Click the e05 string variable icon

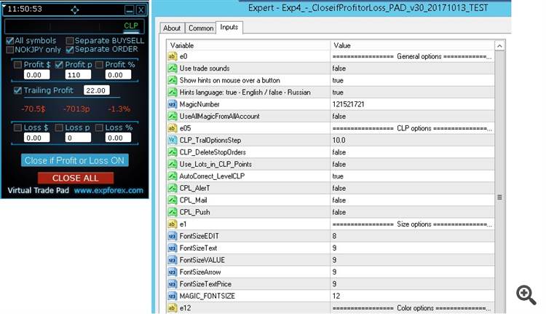(x=172, y=128)
